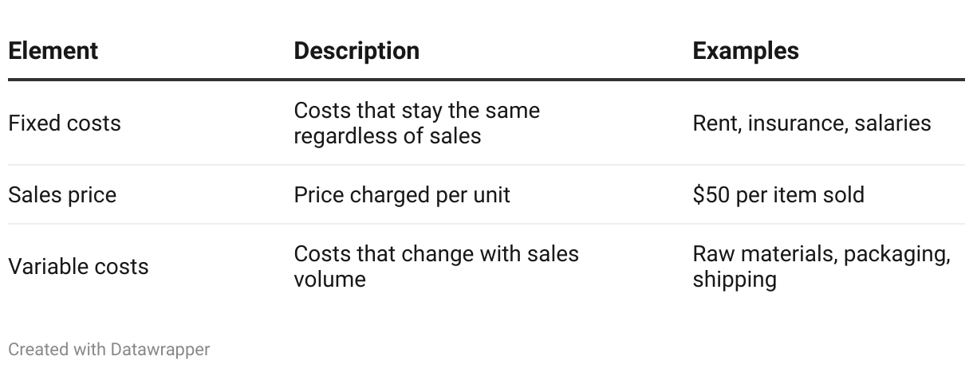The height and width of the screenshot is (368, 973).
Task: Click the Element column header
Action: (x=53, y=51)
